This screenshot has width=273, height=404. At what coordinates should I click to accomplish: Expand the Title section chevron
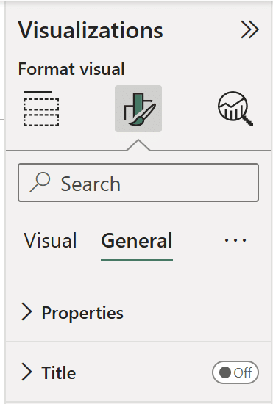point(26,372)
